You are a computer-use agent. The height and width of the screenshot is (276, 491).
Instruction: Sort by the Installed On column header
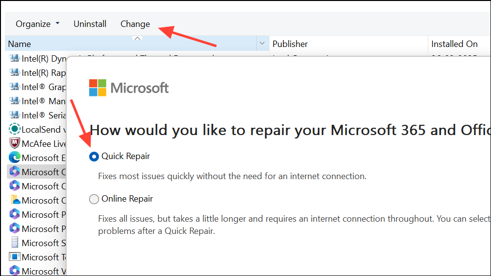tap(454, 44)
